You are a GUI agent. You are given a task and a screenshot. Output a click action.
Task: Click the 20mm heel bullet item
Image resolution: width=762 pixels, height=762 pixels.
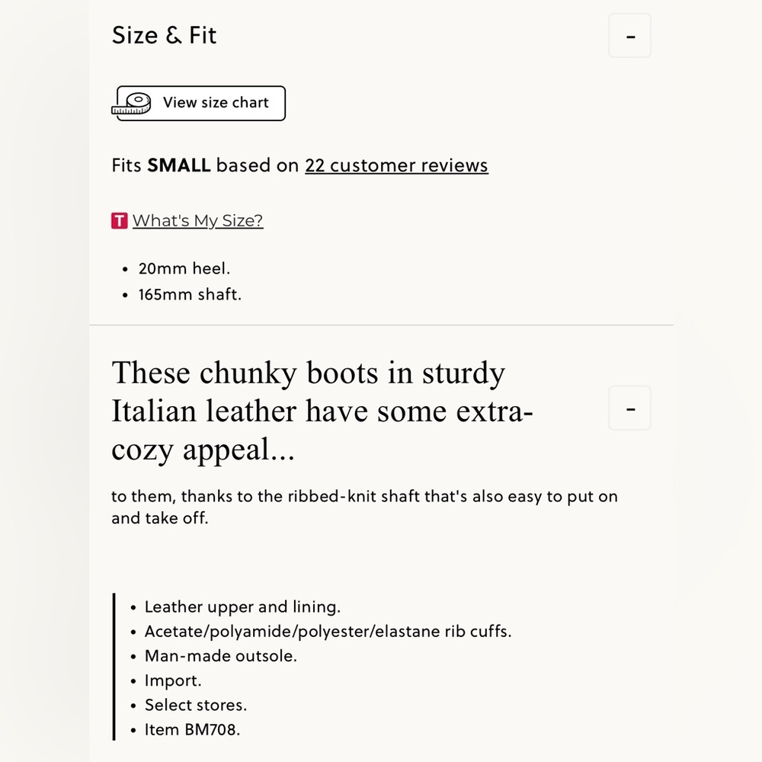(x=184, y=268)
